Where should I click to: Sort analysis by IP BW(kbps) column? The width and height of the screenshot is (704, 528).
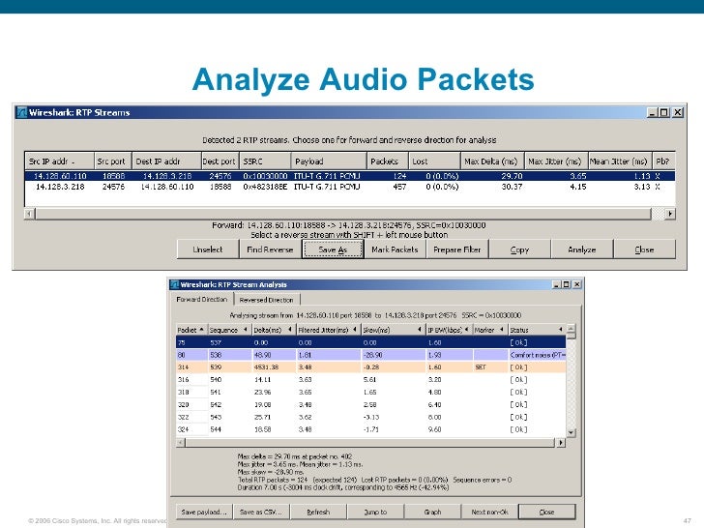pyautogui.click(x=449, y=330)
